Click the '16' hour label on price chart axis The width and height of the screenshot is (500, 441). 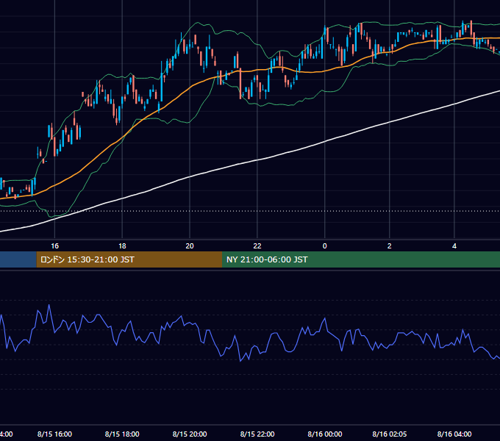pyautogui.click(x=55, y=245)
